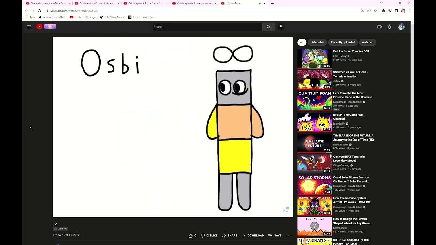Screen dimensions: 436x245
Task: Open Kurzgesagt channel under Solar Storms video
Action: pyautogui.click(x=348, y=186)
